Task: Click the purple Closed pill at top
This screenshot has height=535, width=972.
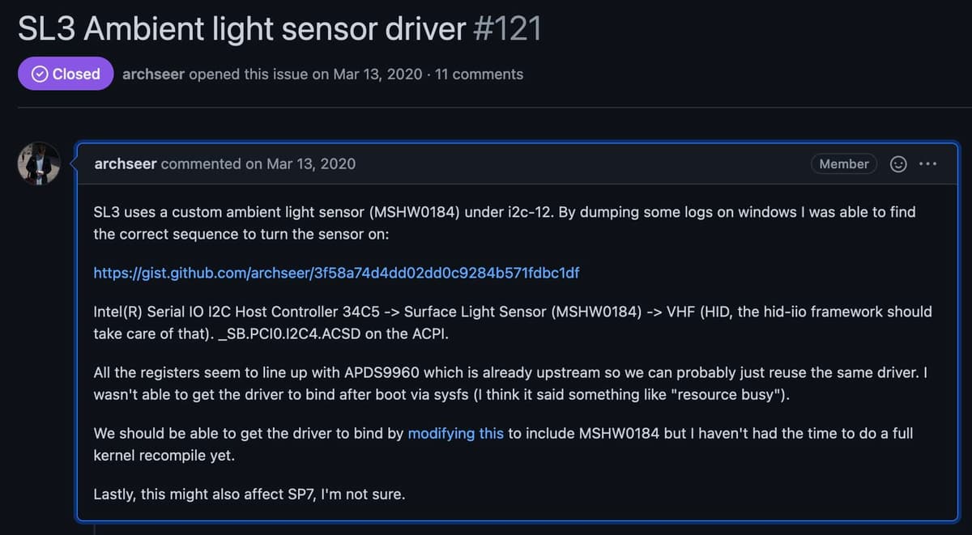Action: pyautogui.click(x=66, y=73)
